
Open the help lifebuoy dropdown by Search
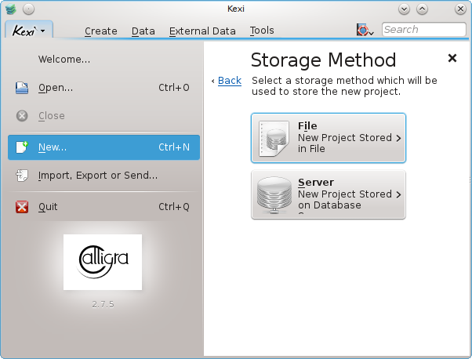[x=365, y=30]
